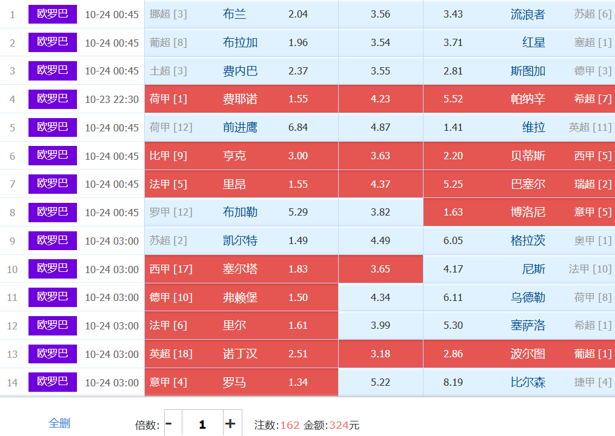Increase the multiplier with the plus button
The height and width of the screenshot is (436, 615).
(x=230, y=424)
